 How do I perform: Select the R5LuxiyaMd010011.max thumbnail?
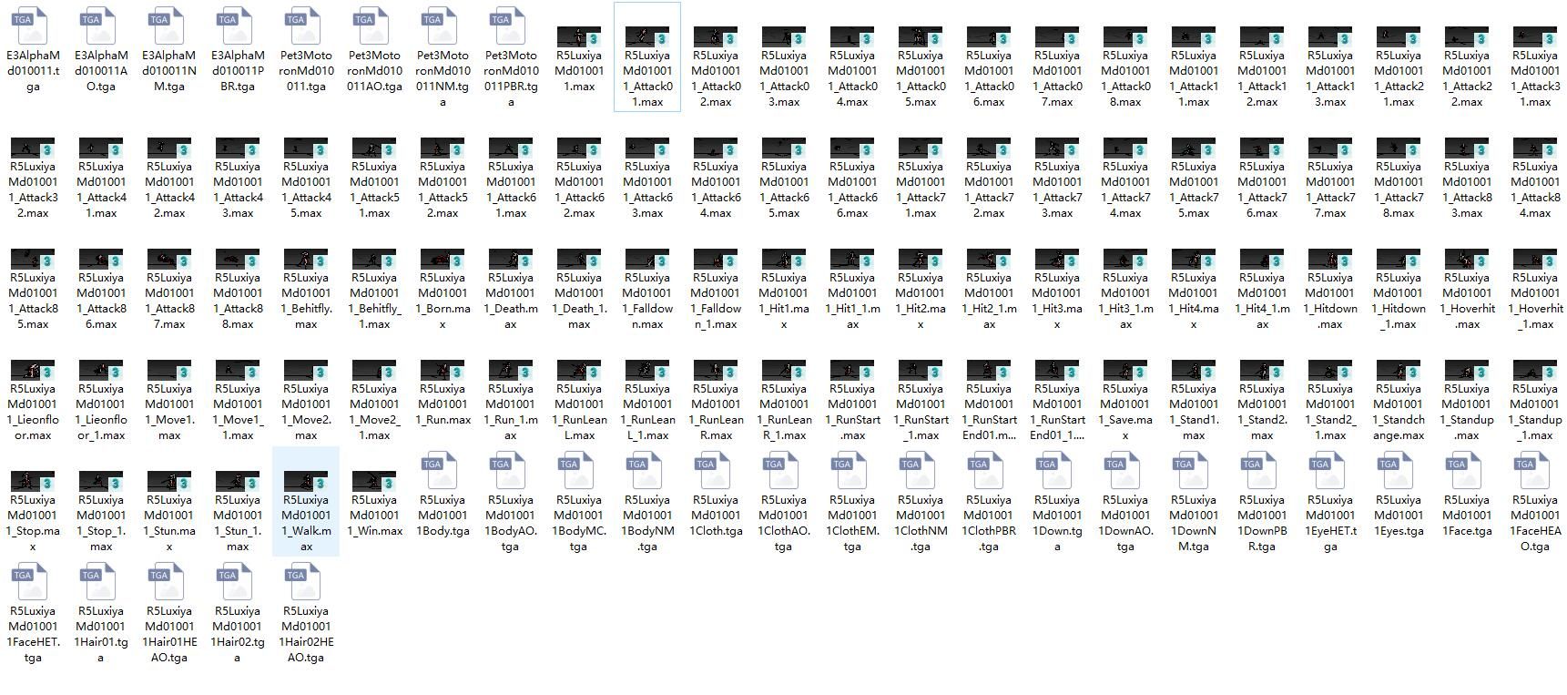point(579,36)
